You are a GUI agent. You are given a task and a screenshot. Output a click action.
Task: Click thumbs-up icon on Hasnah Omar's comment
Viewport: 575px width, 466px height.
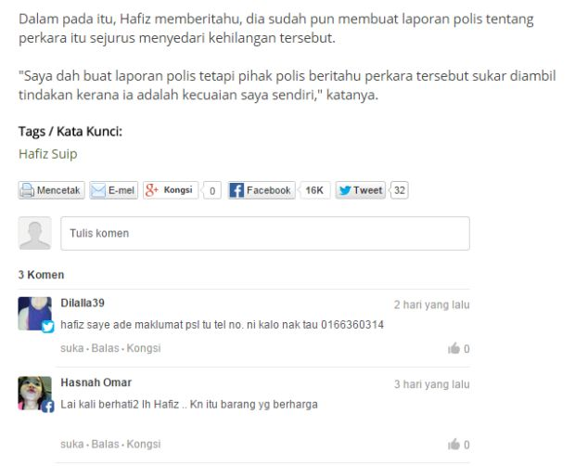click(x=454, y=444)
